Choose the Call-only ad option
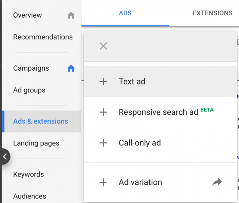 160,143
